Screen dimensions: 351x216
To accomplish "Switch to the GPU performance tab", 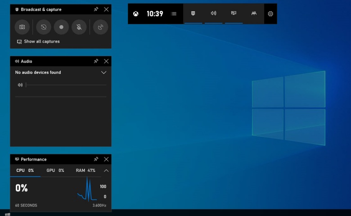I will tap(55, 171).
